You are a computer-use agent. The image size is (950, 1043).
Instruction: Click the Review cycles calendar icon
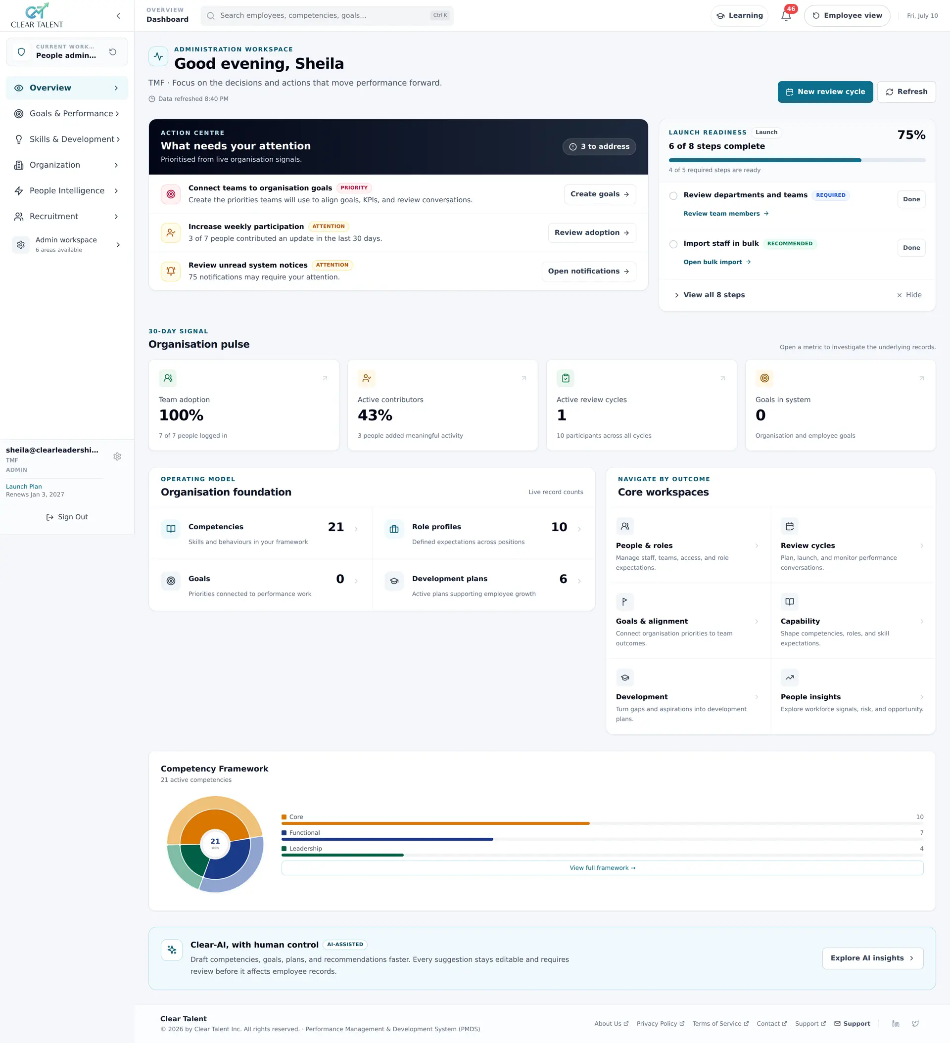point(790,526)
